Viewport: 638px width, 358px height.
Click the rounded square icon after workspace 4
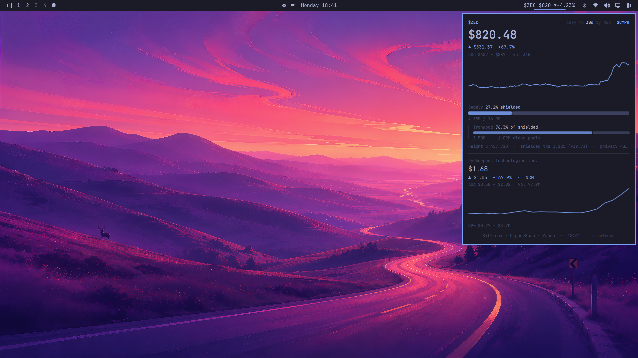click(x=54, y=5)
